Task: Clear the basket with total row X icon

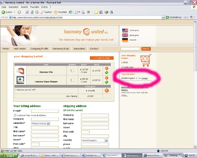Action: click(x=107, y=90)
